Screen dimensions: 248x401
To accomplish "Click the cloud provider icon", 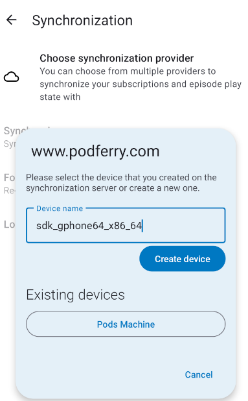I will (11, 77).
